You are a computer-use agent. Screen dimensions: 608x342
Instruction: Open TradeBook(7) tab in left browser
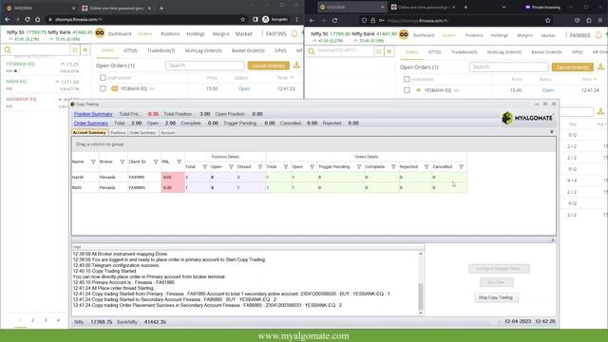161,50
